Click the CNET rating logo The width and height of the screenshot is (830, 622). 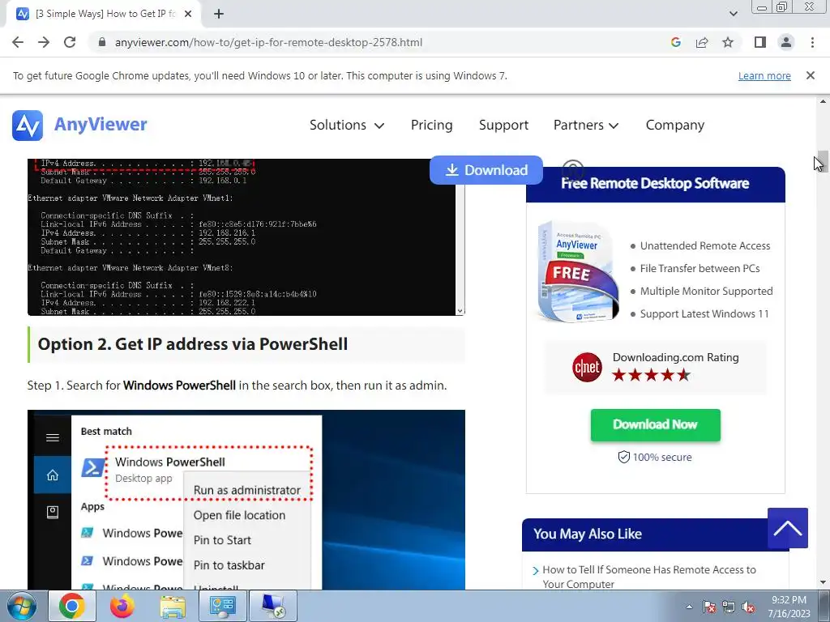[x=587, y=367]
